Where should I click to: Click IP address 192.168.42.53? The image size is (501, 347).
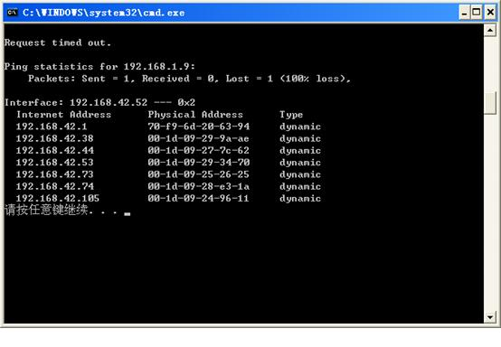pos(54,163)
